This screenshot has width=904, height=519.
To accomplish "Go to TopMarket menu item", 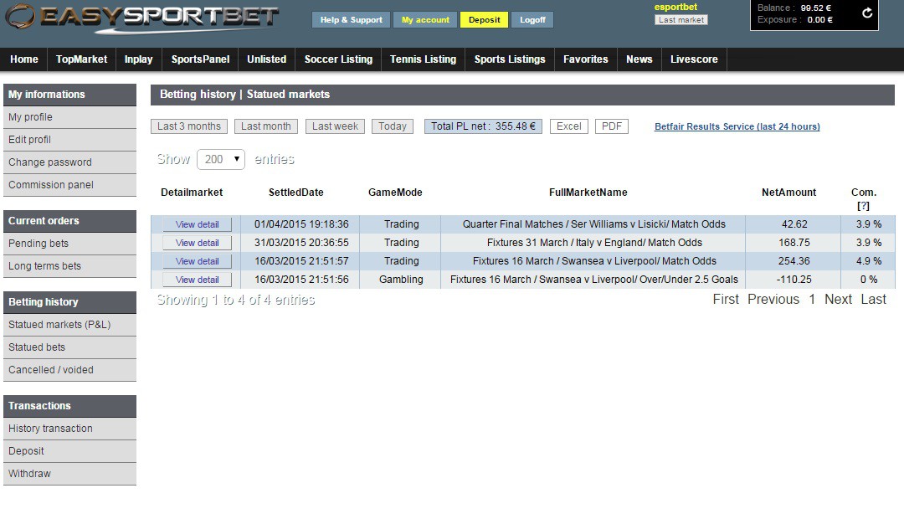I will 81,59.
